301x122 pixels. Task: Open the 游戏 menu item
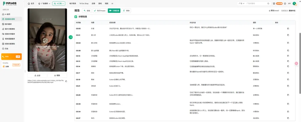pyautogui.click(x=100, y=3)
